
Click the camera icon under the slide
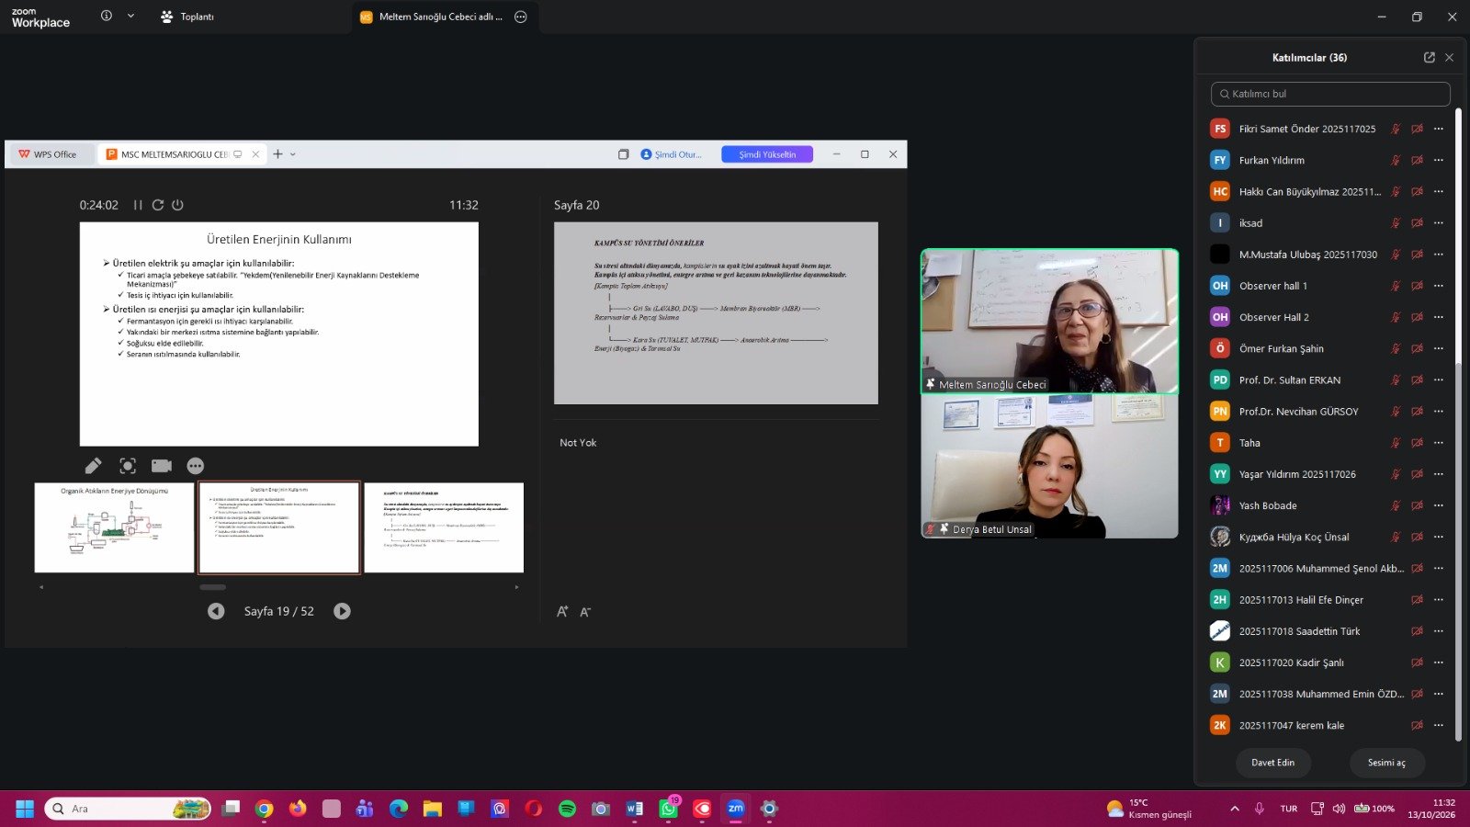click(x=162, y=466)
